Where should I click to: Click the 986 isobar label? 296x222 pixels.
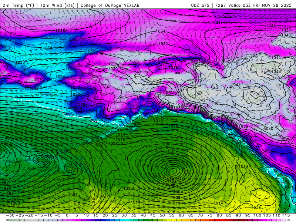(5, 182)
